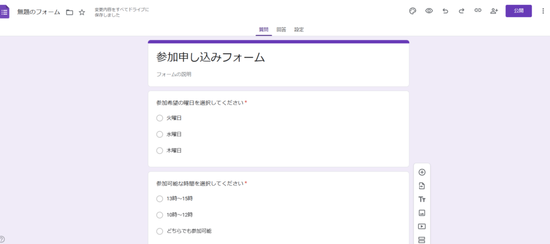Select the 水曜日 radio option
The image size is (550, 244).
[159, 134]
